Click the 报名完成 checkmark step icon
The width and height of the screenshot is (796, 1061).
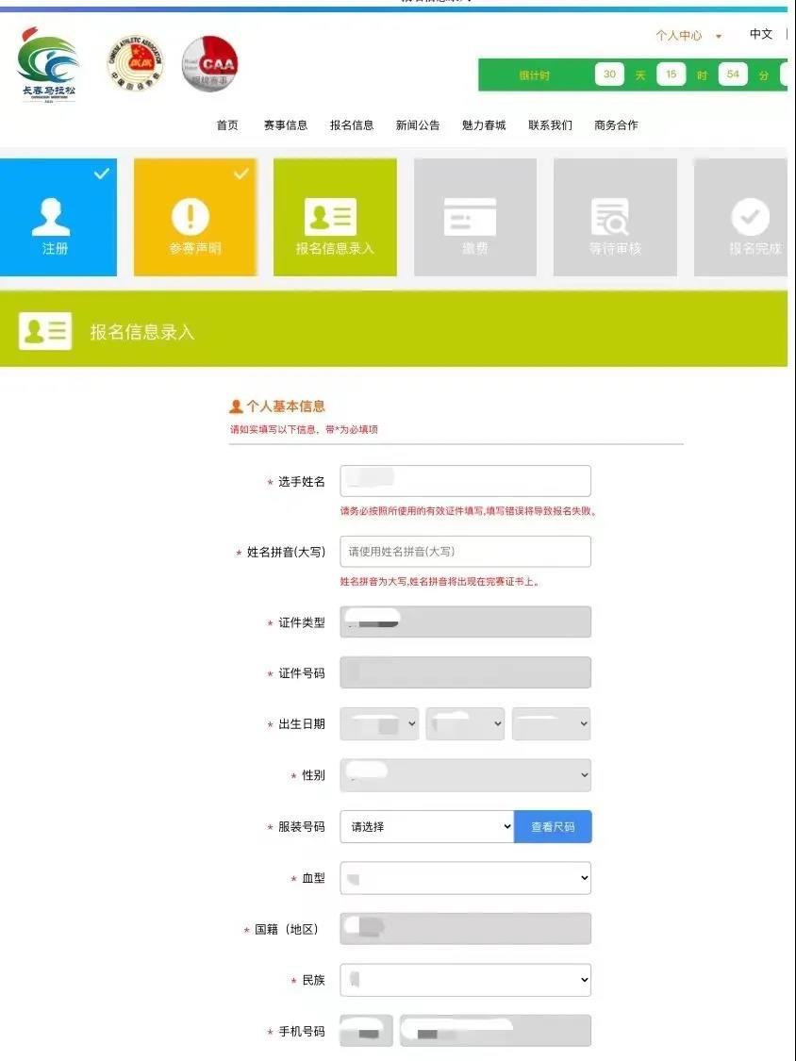750,218
